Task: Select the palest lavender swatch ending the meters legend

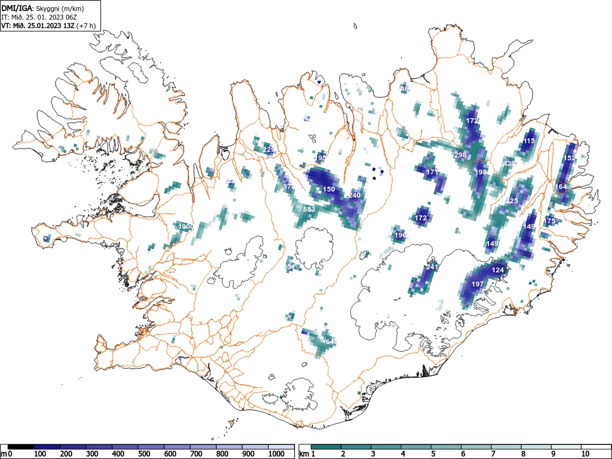Action: click(282, 447)
